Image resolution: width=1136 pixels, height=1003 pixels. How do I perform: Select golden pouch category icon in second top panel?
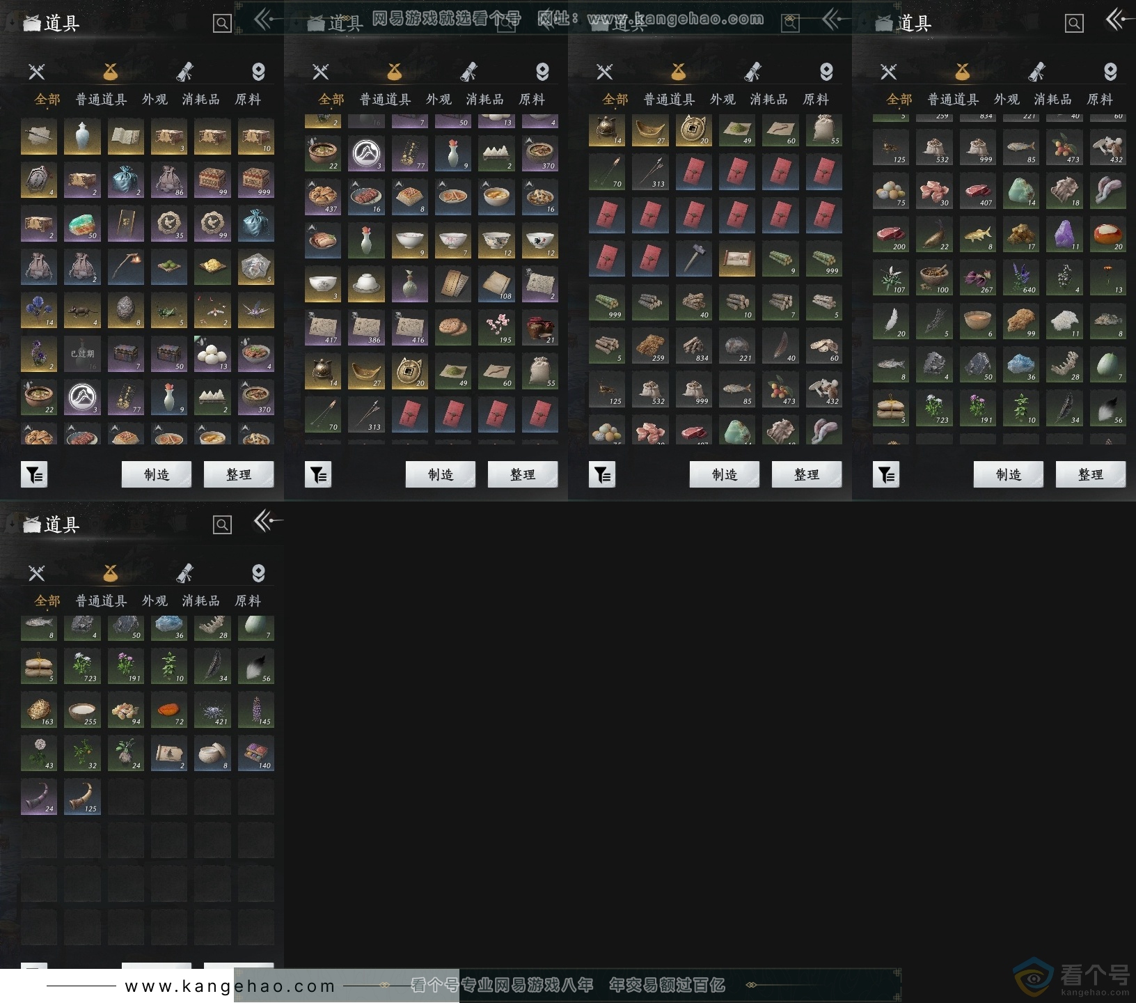pos(395,71)
